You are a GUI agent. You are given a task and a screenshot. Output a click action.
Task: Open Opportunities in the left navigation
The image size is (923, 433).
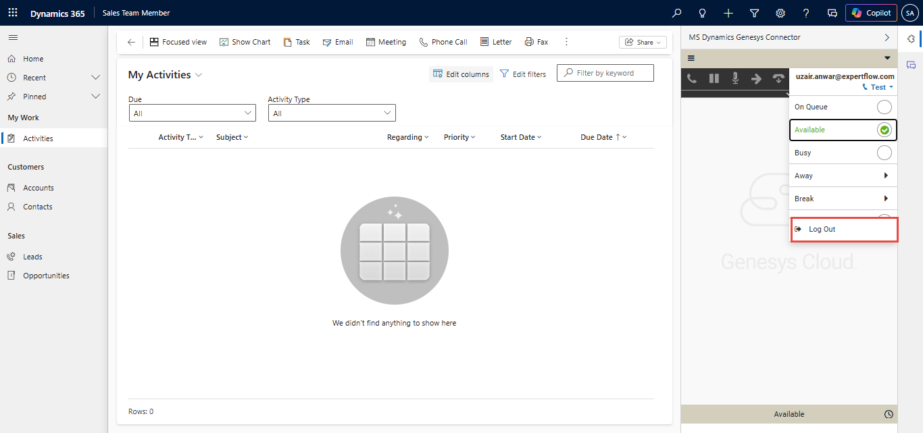pos(46,276)
